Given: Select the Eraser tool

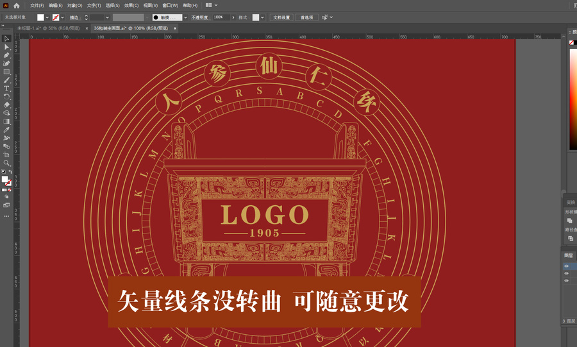Looking at the screenshot, I should coord(6,105).
